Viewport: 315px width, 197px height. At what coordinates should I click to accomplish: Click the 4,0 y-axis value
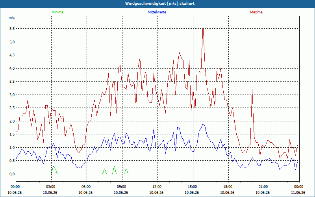(12, 68)
